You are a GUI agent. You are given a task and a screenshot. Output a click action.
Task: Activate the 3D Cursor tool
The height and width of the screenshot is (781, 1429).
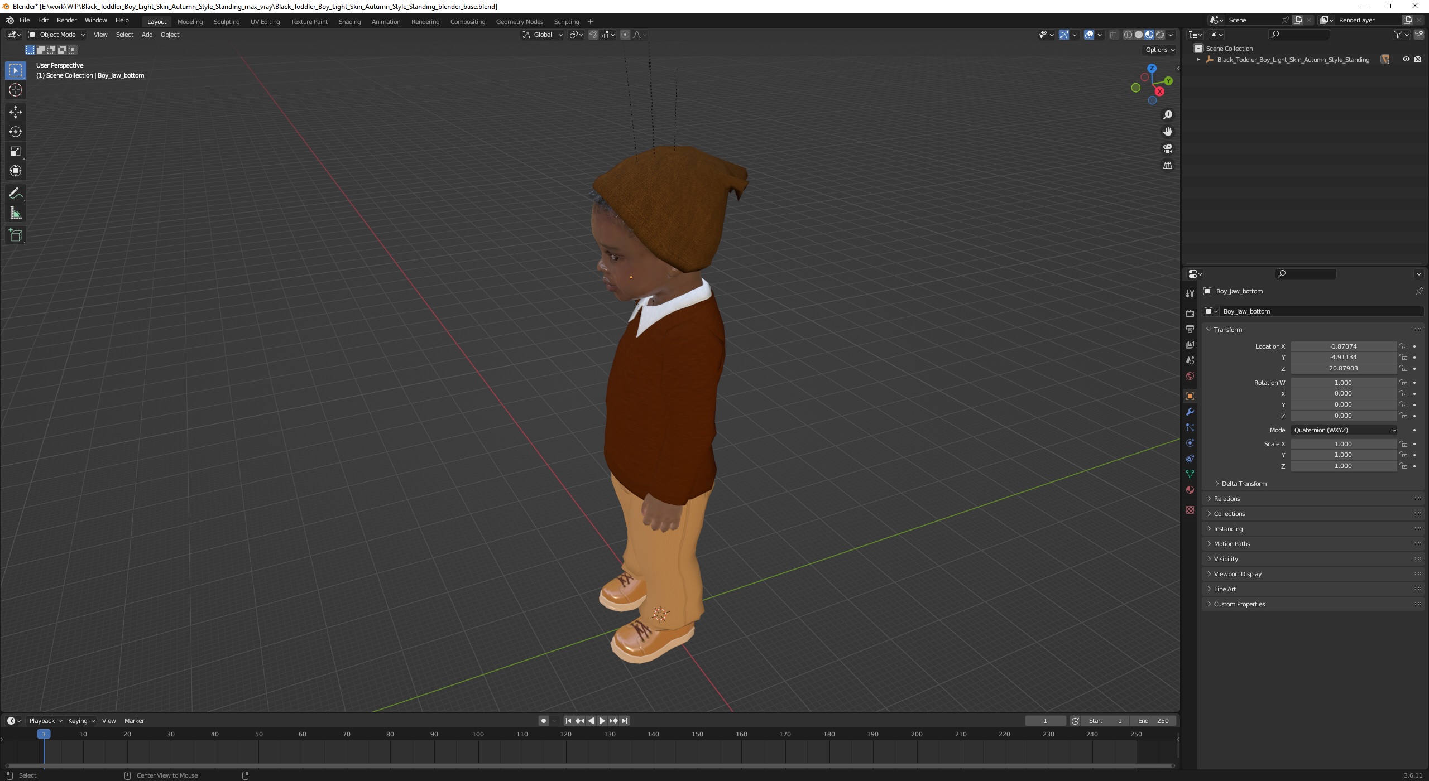[16, 90]
